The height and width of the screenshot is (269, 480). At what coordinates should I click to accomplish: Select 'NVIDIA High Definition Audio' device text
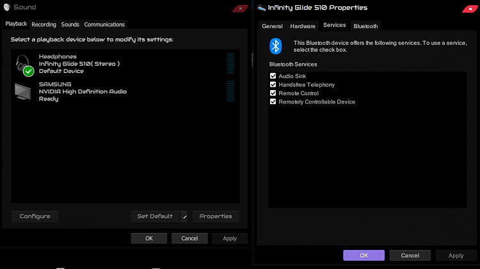click(x=83, y=91)
